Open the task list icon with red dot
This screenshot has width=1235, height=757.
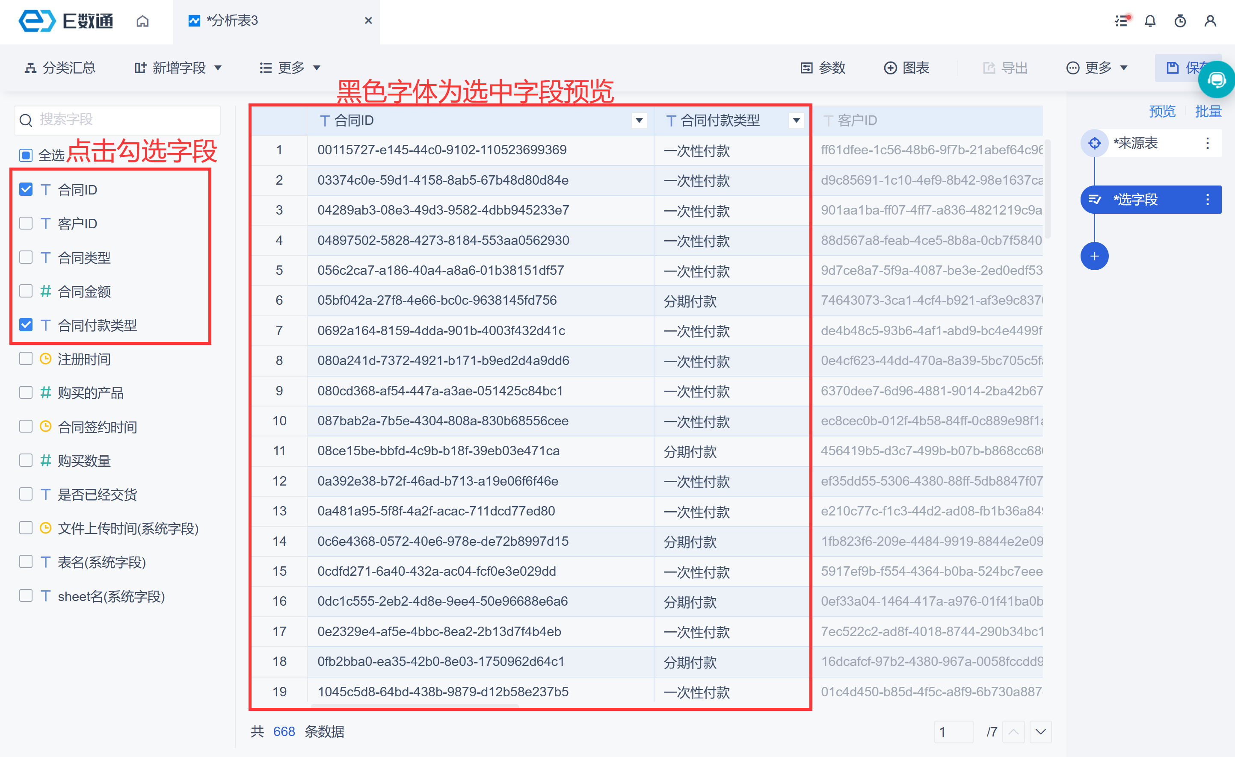pos(1121,21)
